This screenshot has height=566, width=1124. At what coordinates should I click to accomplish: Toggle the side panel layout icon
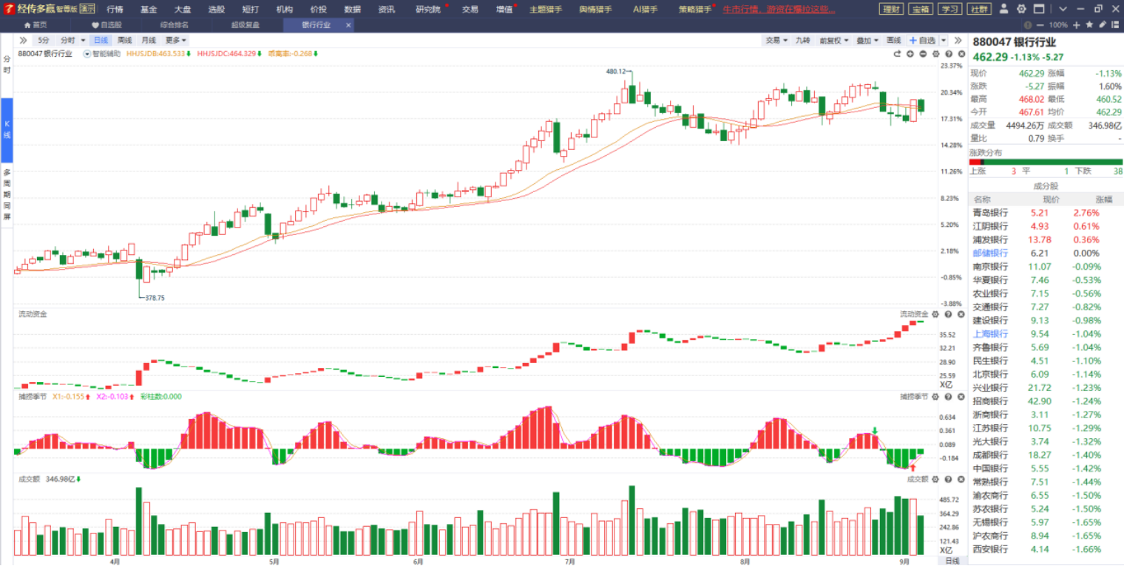1116,24
